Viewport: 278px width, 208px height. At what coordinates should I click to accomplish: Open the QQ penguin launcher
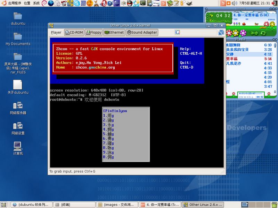tap(130, 3)
